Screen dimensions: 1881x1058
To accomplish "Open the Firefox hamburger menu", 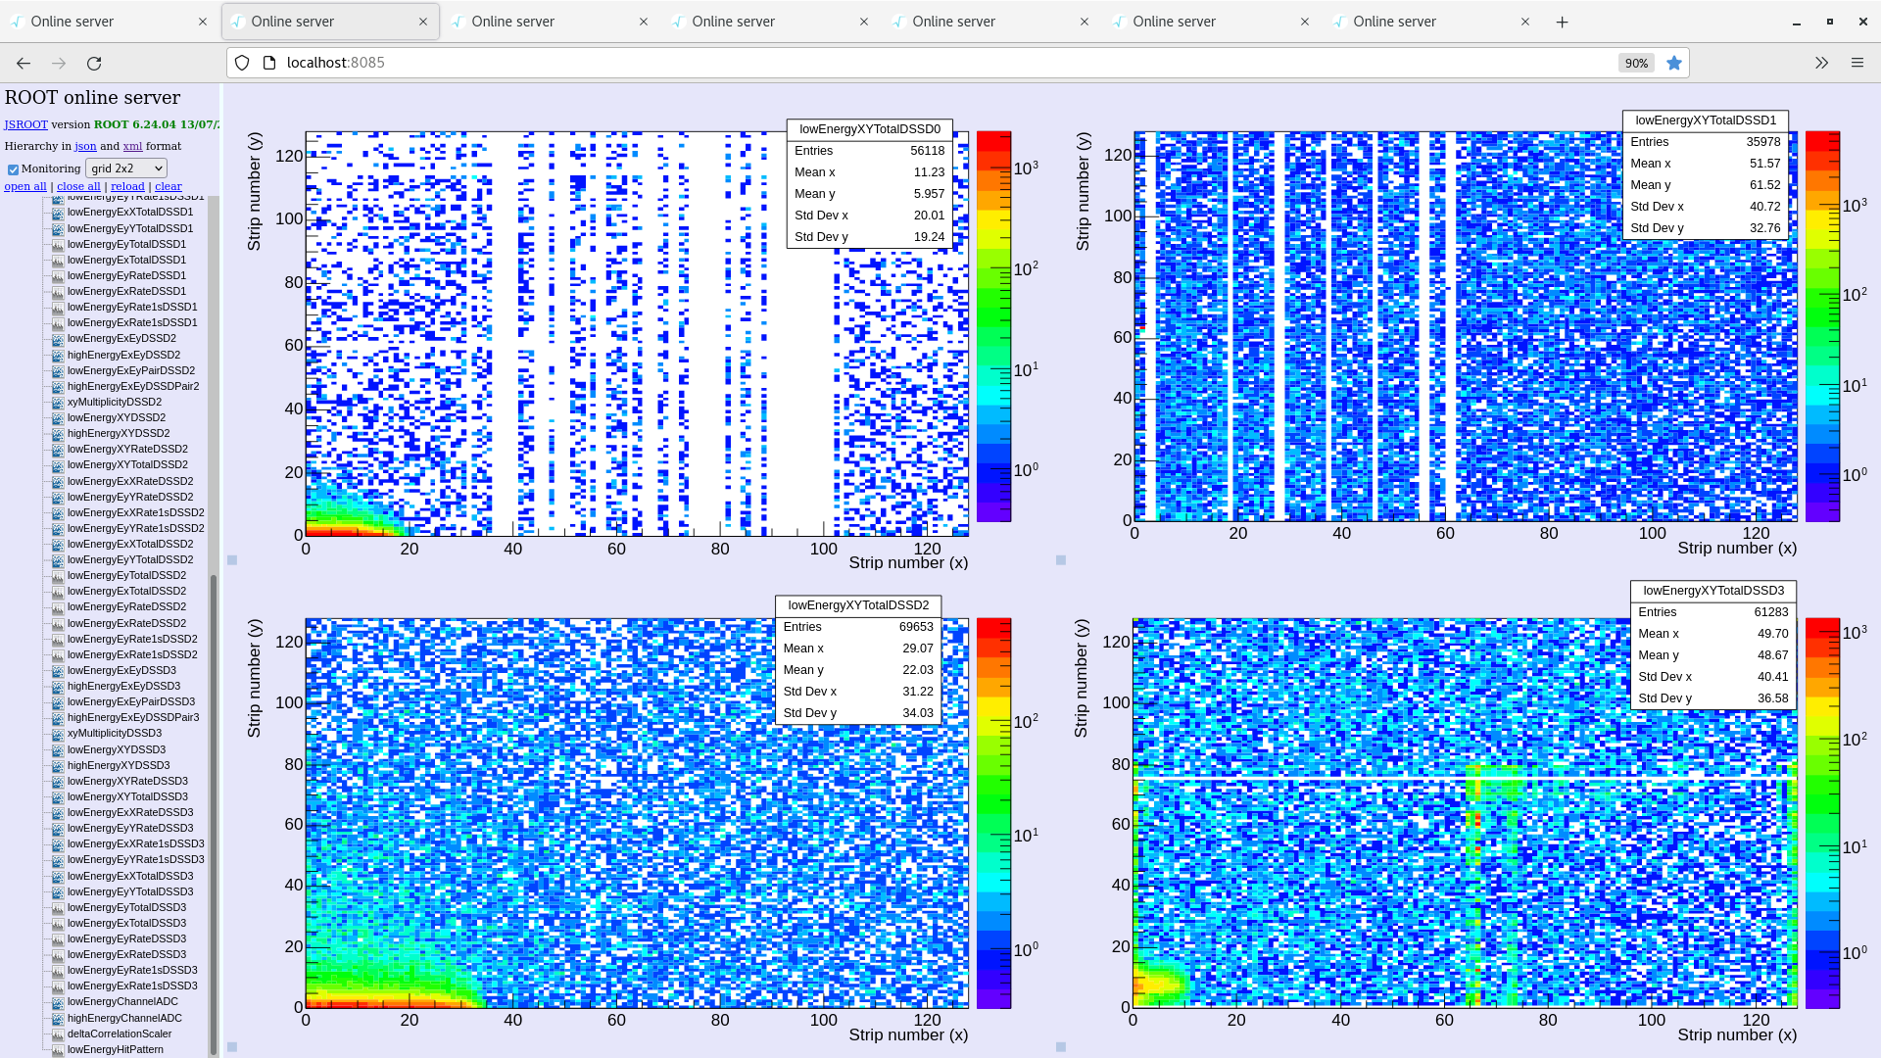I will (1857, 63).
